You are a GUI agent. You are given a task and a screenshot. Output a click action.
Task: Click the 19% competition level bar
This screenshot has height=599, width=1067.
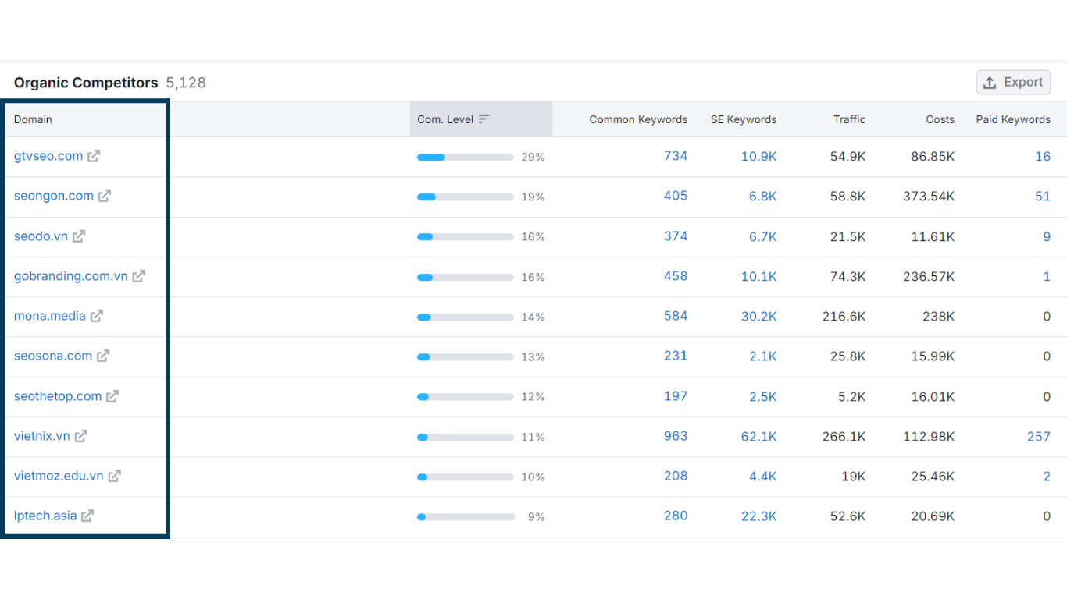(x=466, y=197)
